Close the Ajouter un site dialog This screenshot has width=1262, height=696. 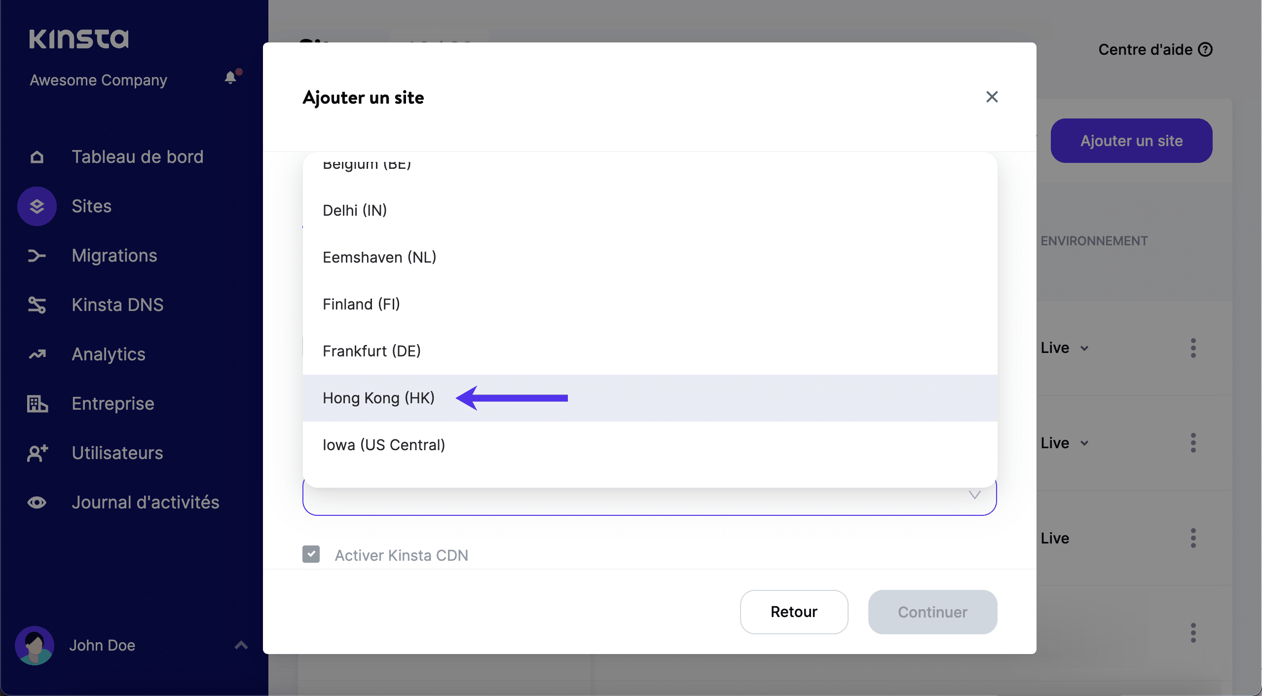tap(992, 97)
